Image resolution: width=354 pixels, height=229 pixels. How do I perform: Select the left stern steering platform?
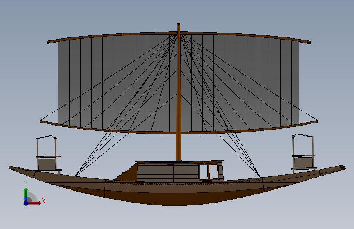(x=49, y=154)
